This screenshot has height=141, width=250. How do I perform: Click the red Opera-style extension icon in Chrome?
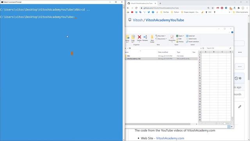(x=222, y=8)
